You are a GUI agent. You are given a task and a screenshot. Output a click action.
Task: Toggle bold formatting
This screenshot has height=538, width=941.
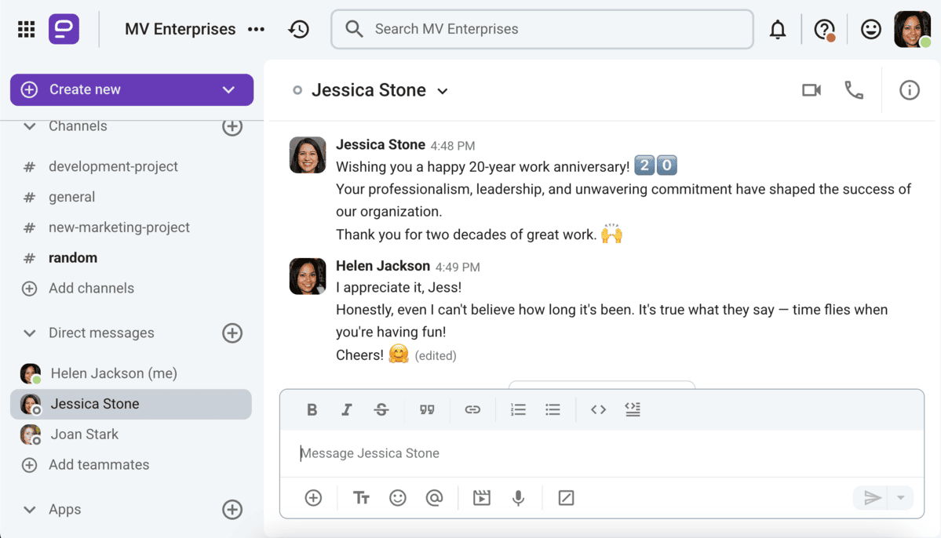tap(312, 409)
